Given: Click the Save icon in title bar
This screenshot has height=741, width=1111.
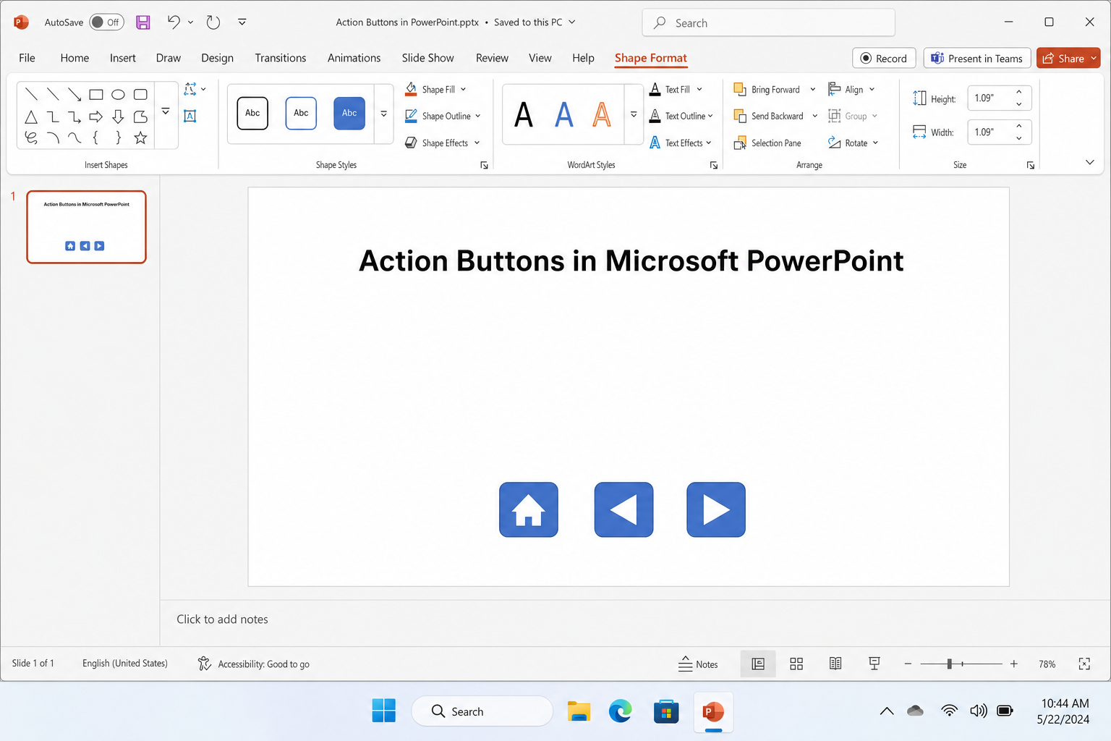Looking at the screenshot, I should point(143,22).
